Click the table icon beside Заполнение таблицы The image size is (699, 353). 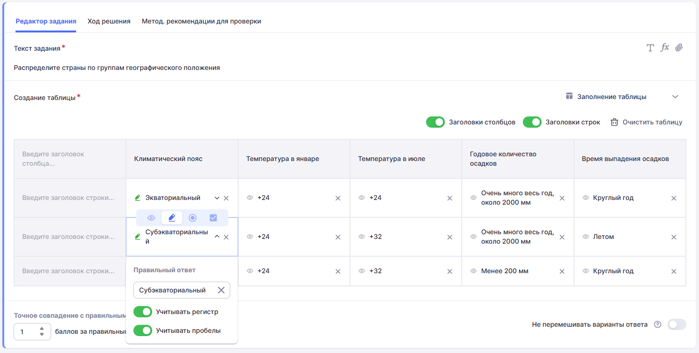click(569, 96)
